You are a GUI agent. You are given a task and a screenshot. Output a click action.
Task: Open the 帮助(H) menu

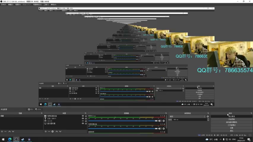click(x=53, y=5)
